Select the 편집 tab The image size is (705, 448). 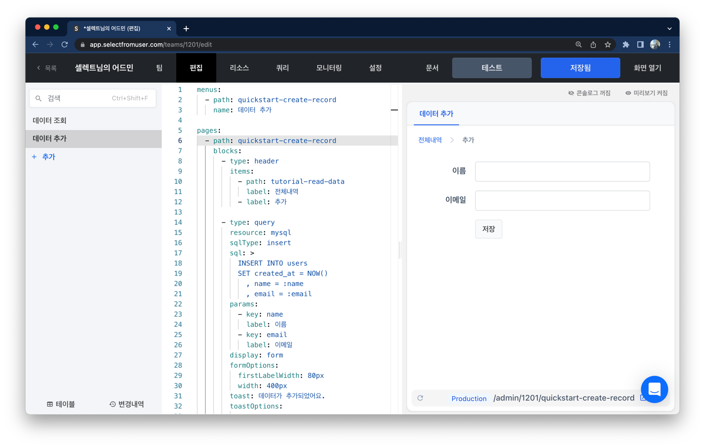[196, 68]
